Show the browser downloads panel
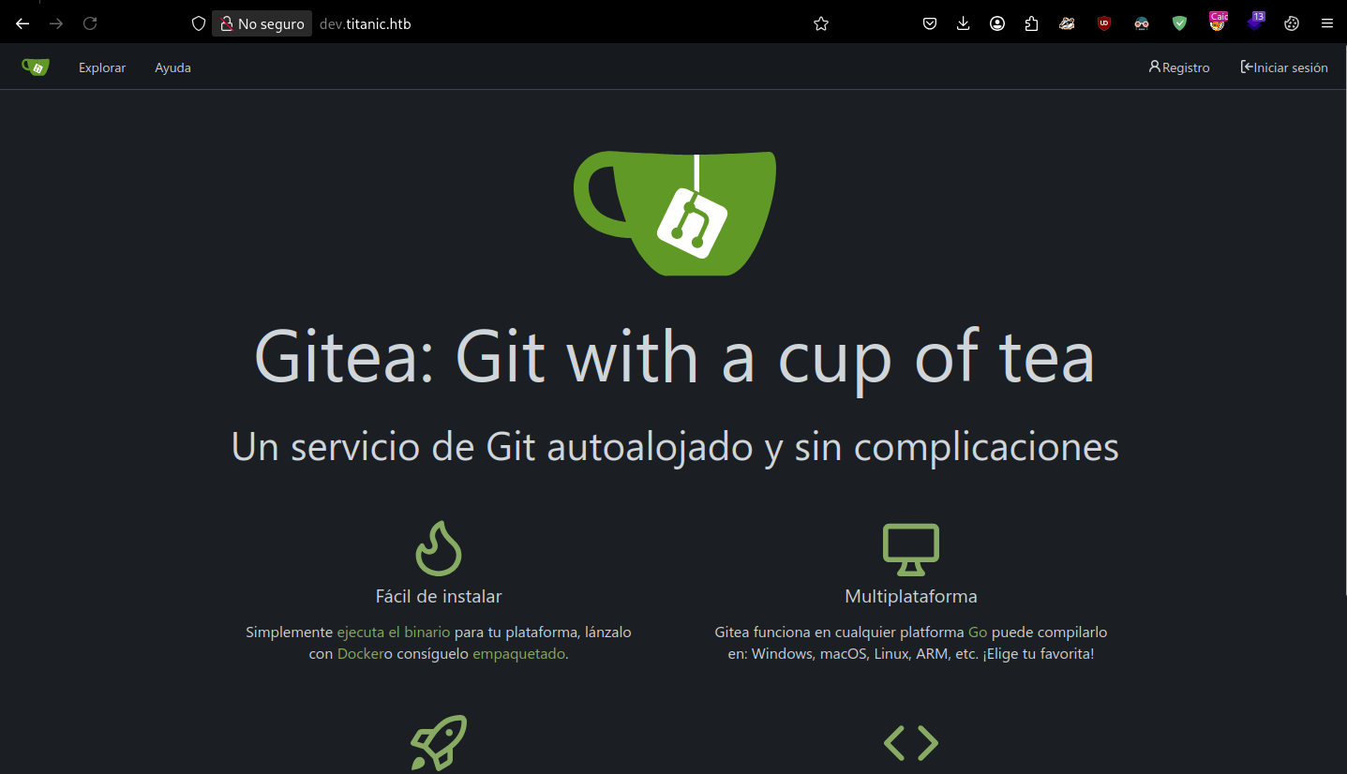Viewport: 1347px width, 774px height. pyautogui.click(x=964, y=24)
